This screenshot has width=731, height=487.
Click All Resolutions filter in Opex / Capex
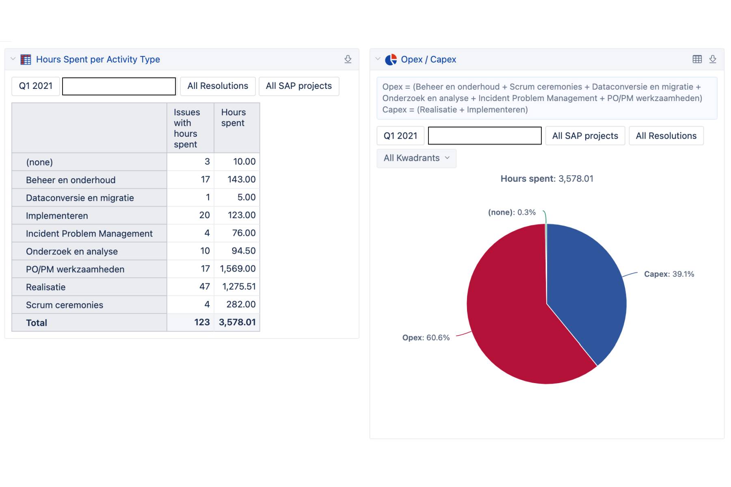[666, 136]
